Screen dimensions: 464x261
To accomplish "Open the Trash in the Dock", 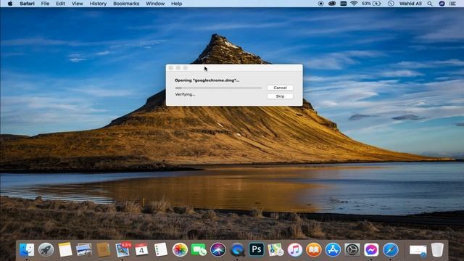I will point(437,249).
